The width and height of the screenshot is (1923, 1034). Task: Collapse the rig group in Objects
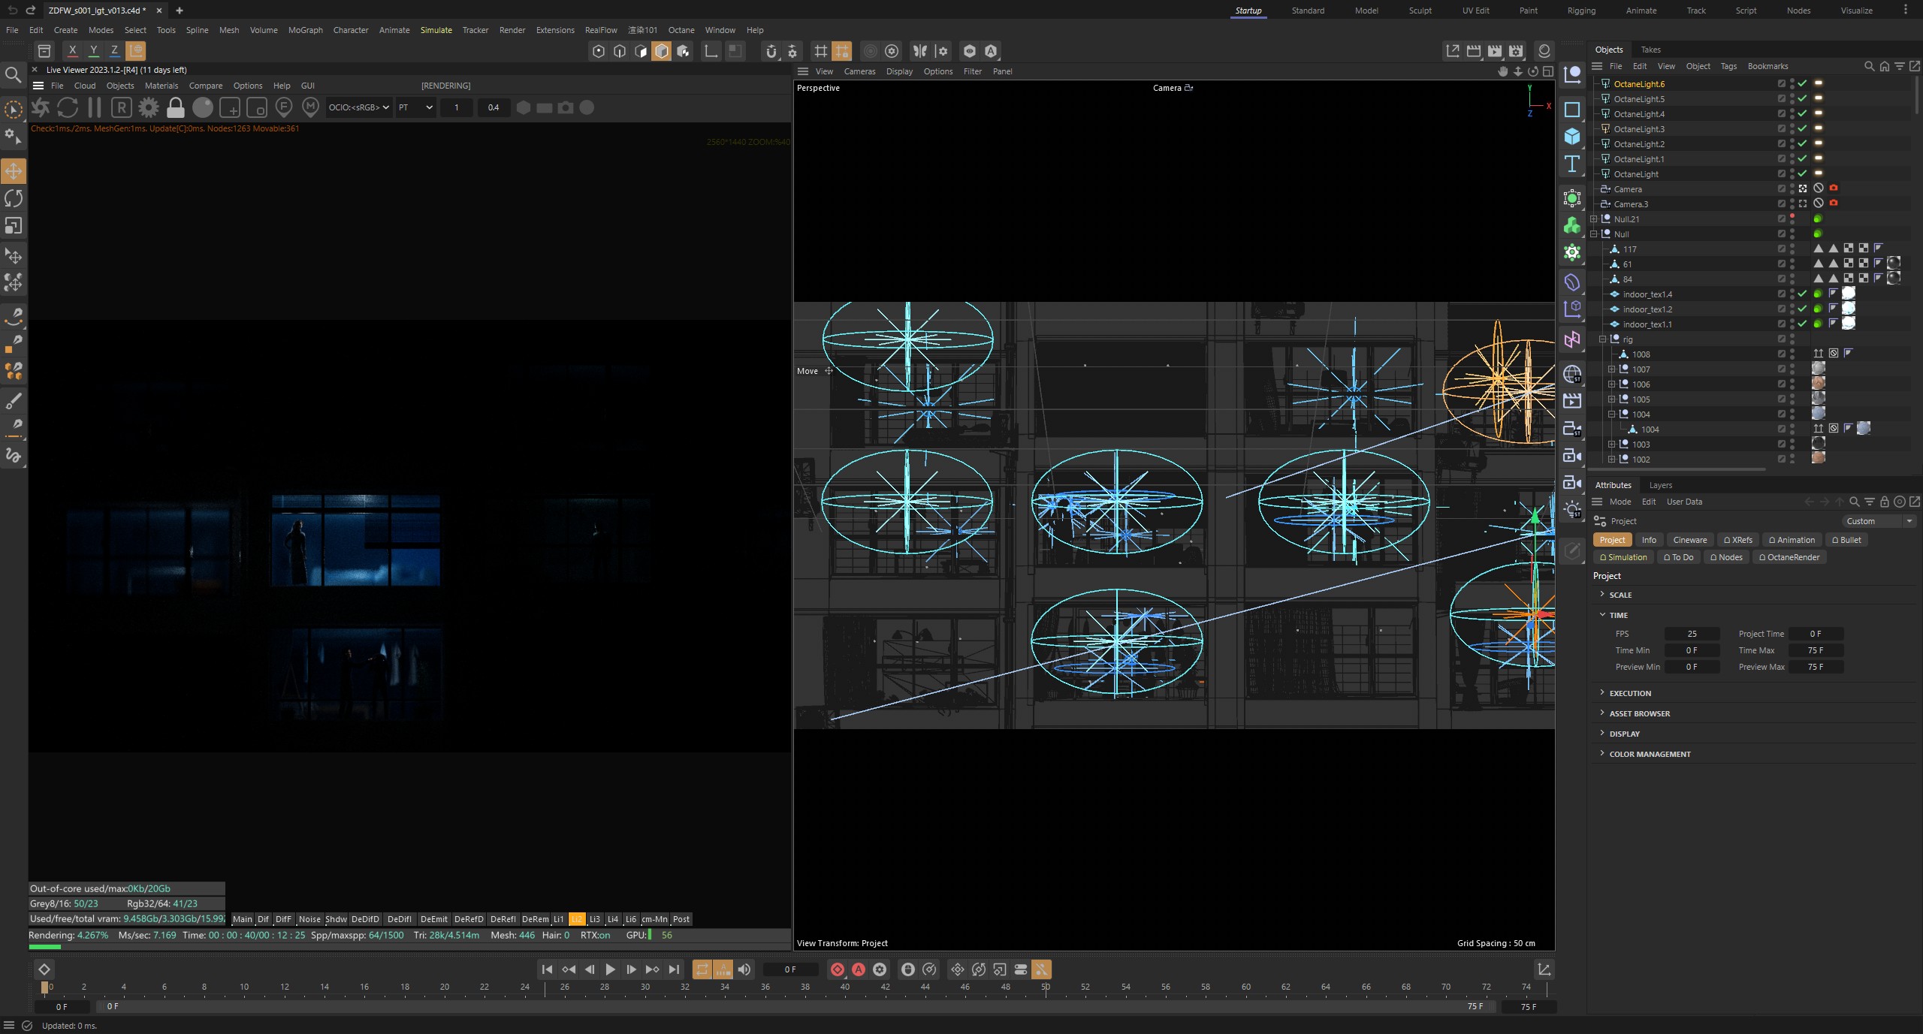click(x=1603, y=339)
